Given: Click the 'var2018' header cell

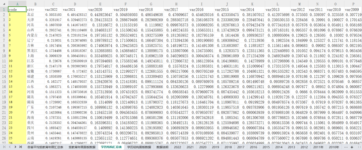Looking at the screenshot, I should pos(151,9).
